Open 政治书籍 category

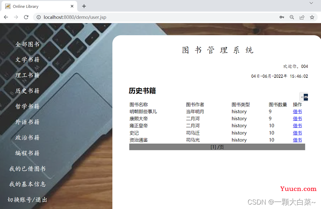coord(27,137)
